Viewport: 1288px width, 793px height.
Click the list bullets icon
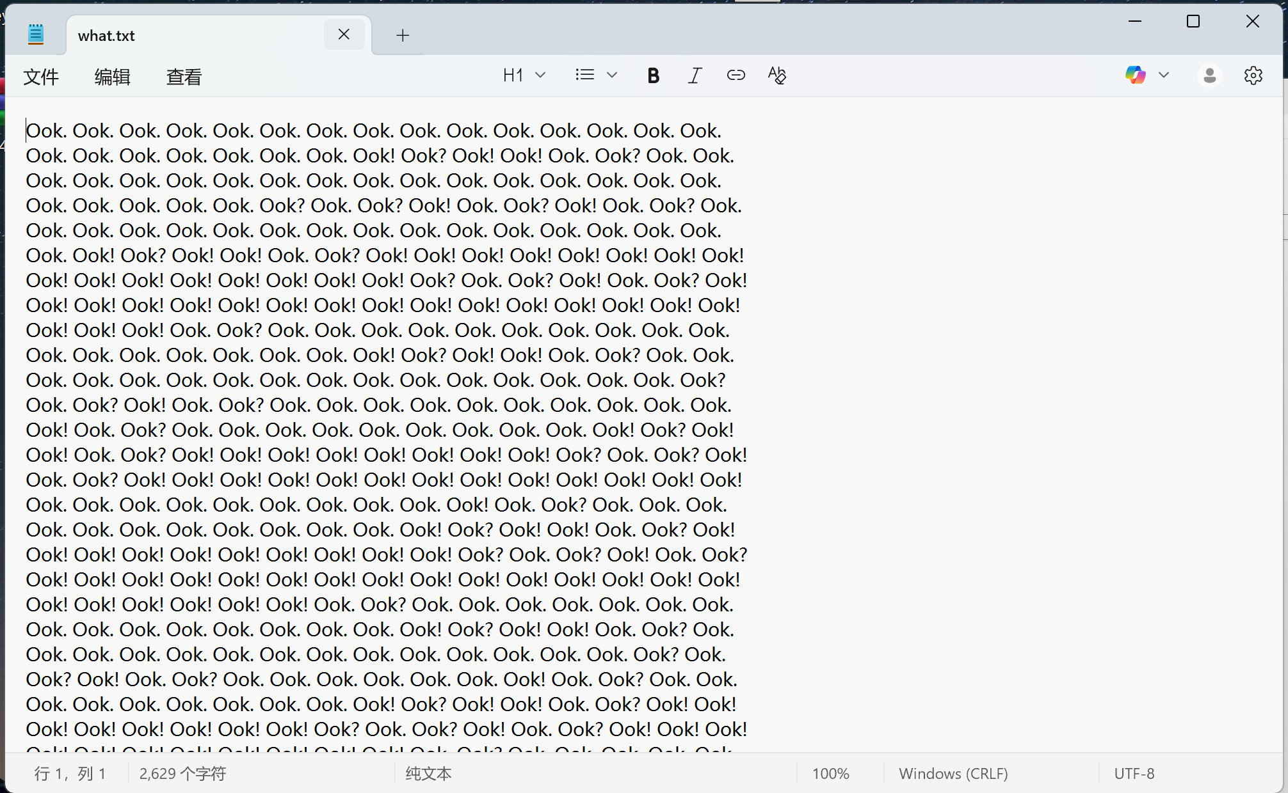[584, 75]
